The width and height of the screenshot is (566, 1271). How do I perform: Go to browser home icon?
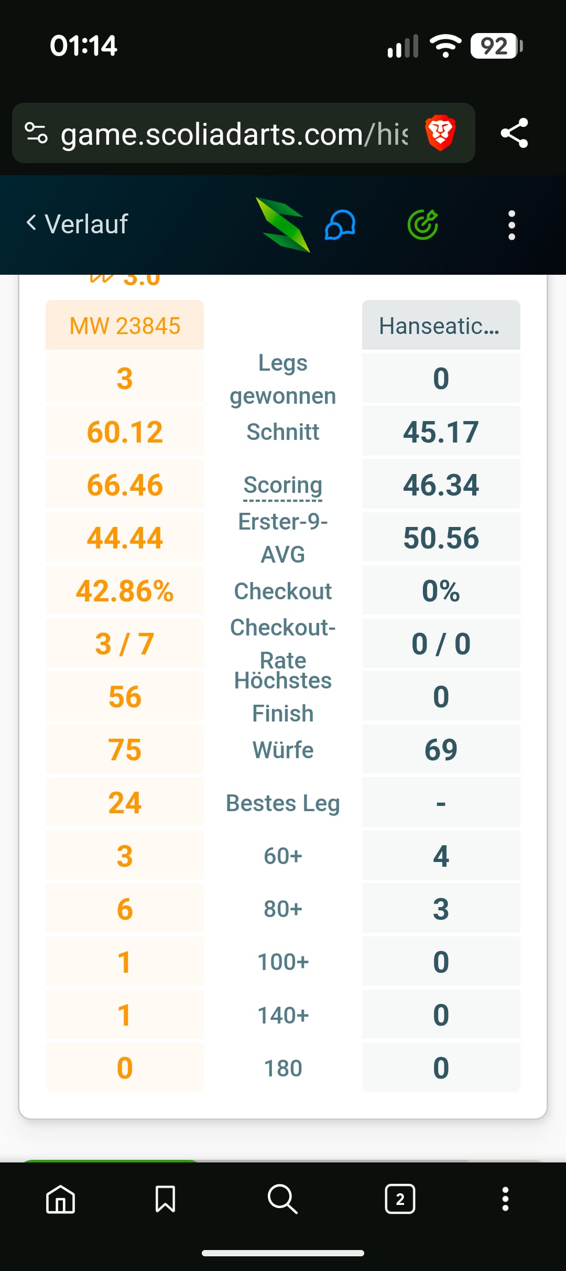[x=61, y=1199]
